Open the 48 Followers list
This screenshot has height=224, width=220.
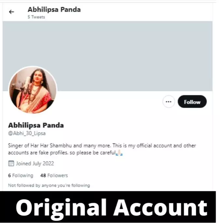54,175
